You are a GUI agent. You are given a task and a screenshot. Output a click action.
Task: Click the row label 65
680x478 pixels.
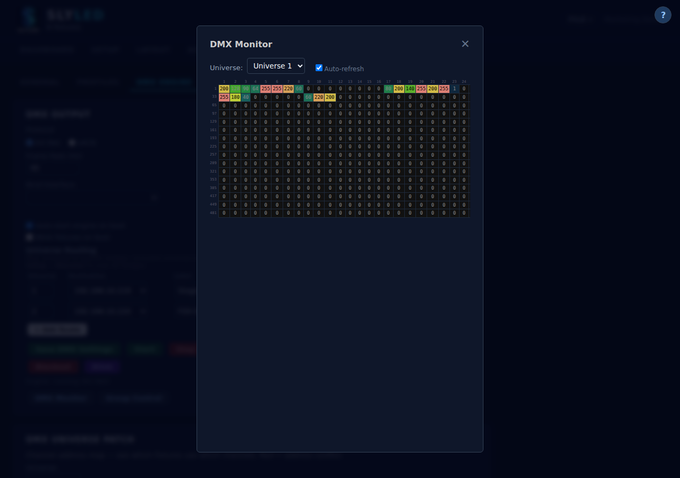214,105
